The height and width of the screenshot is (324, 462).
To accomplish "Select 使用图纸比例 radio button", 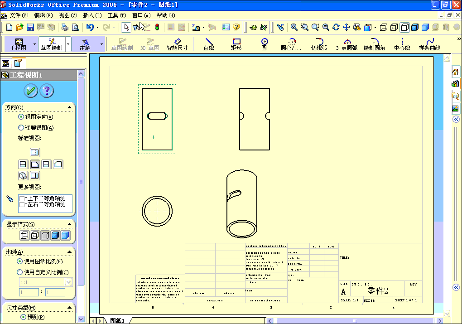I will tap(20, 261).
